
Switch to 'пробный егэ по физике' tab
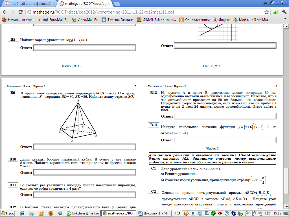click(29, 3)
